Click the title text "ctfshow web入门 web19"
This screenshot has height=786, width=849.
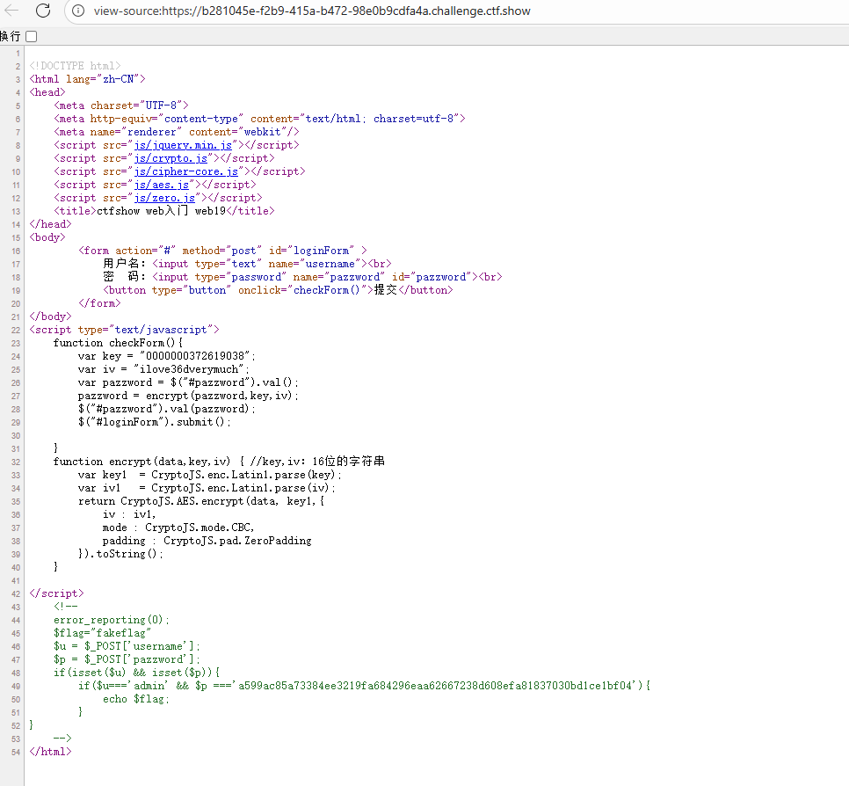[161, 211]
